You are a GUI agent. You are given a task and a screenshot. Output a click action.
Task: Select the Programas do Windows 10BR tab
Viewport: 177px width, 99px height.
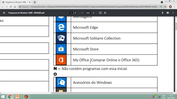(16, 2)
